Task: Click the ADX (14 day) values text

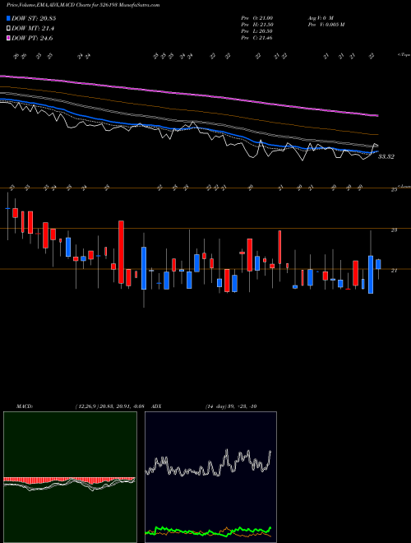Action: pyautogui.click(x=231, y=406)
